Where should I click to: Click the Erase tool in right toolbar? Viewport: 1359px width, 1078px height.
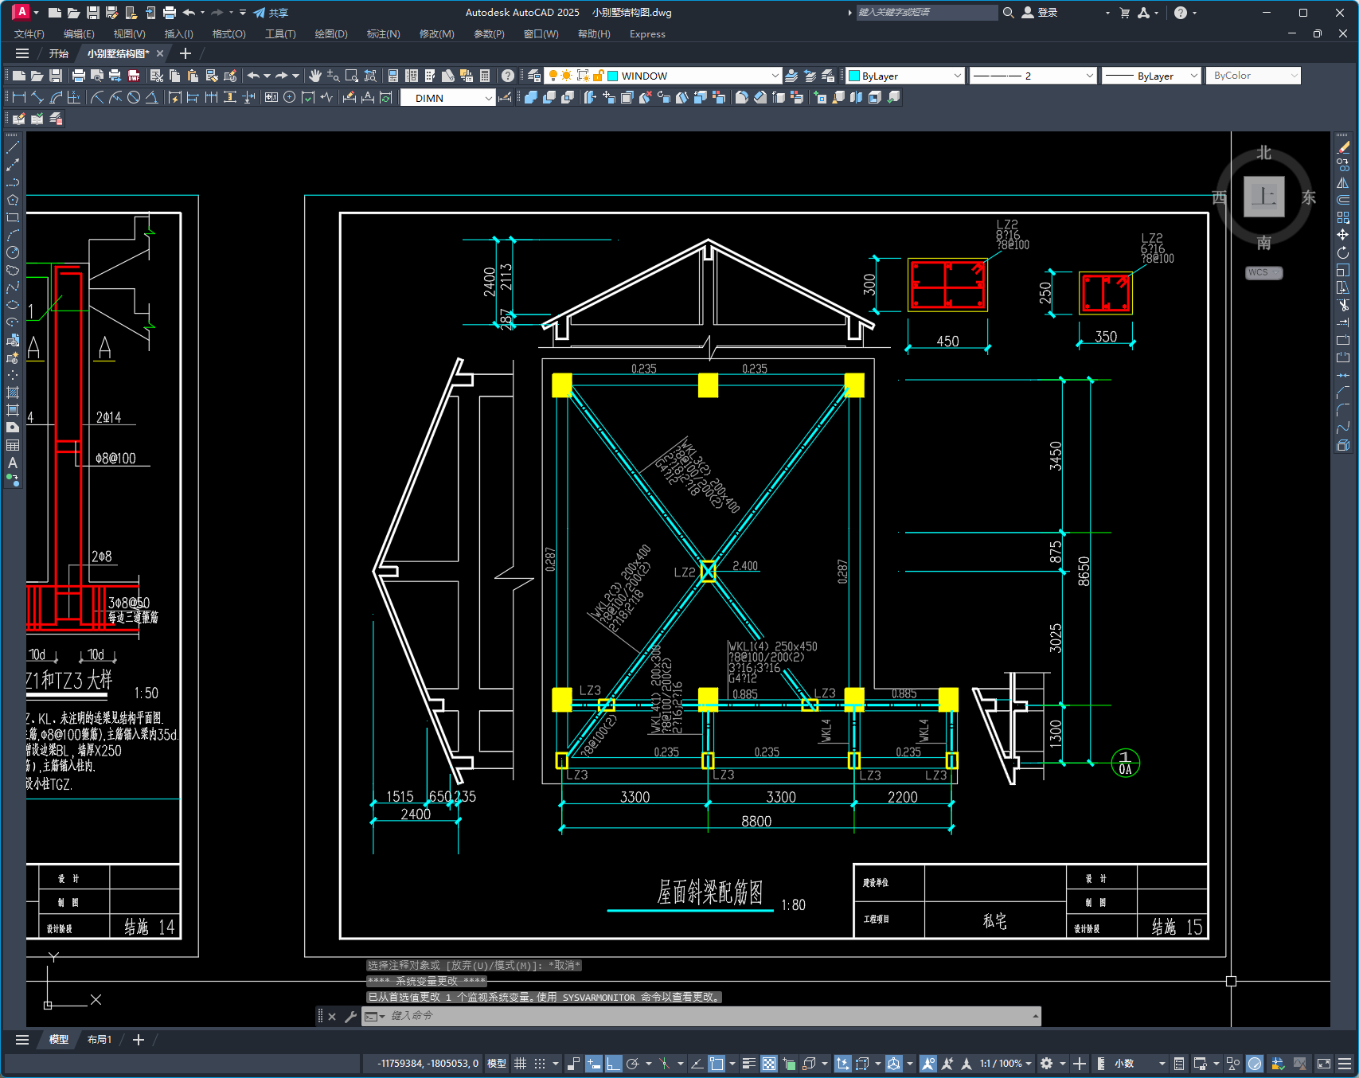coord(1343,147)
